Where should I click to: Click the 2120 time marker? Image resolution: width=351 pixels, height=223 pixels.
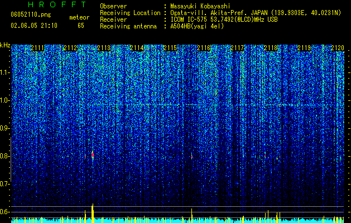point(338,48)
